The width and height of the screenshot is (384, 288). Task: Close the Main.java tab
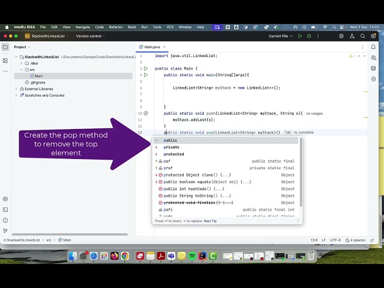pyautogui.click(x=164, y=47)
